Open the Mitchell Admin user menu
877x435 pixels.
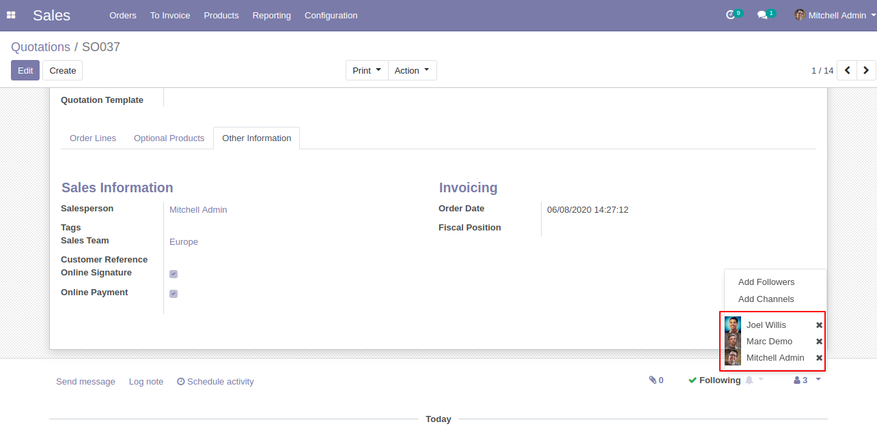coord(835,15)
